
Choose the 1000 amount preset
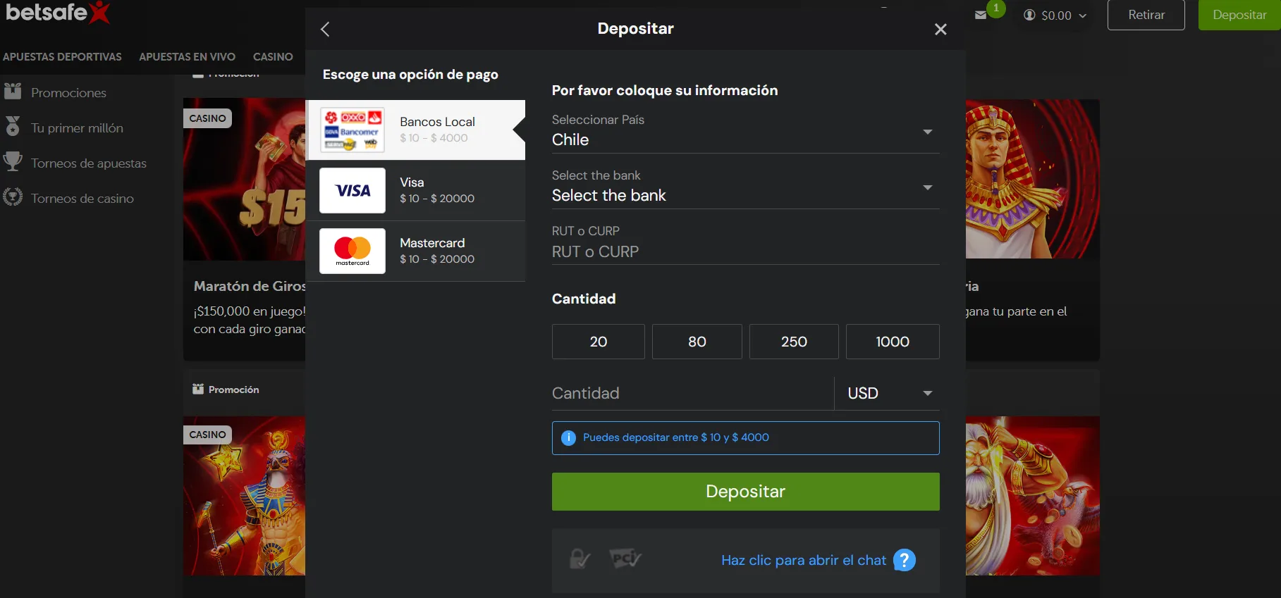[893, 342]
